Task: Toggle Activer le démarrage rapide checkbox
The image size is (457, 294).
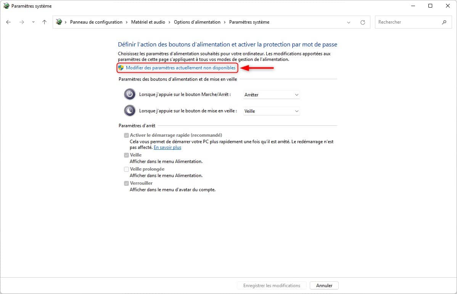Action: [127, 135]
